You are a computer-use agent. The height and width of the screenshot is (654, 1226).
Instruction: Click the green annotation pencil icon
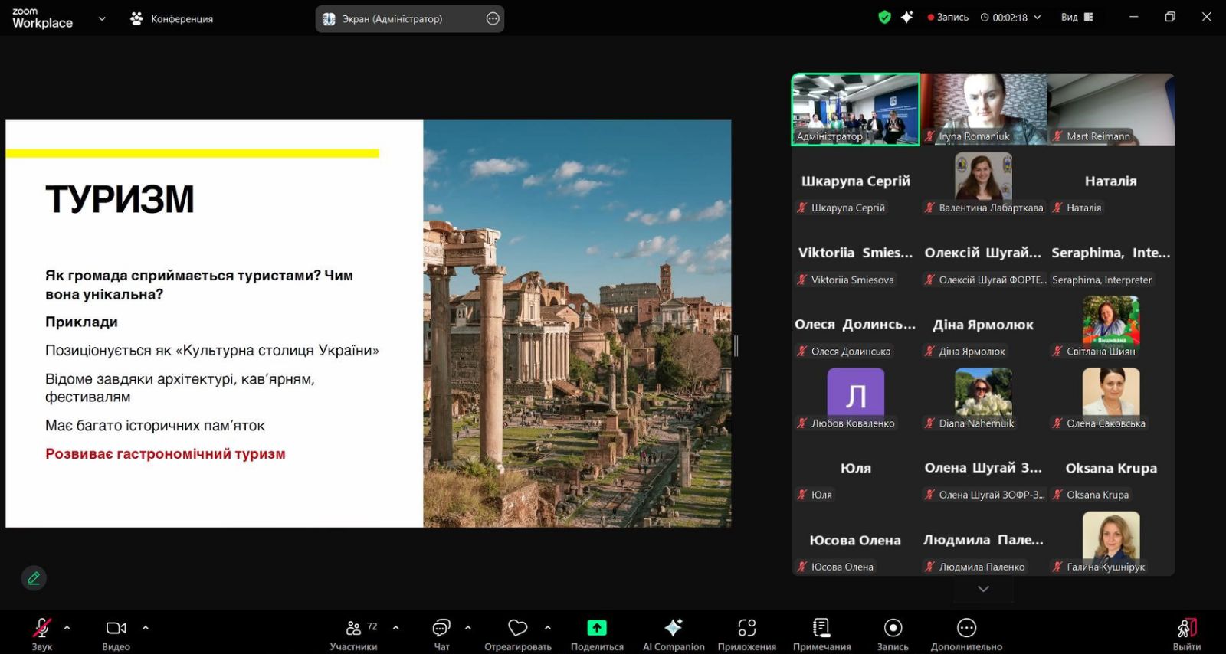point(34,578)
